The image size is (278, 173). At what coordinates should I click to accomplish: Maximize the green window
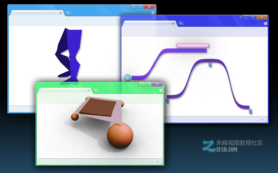[x=149, y=84]
